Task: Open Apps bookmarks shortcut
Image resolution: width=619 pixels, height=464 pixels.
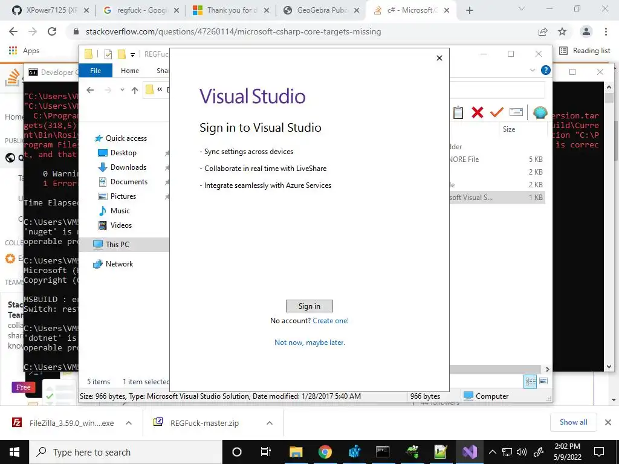Action: [x=24, y=51]
